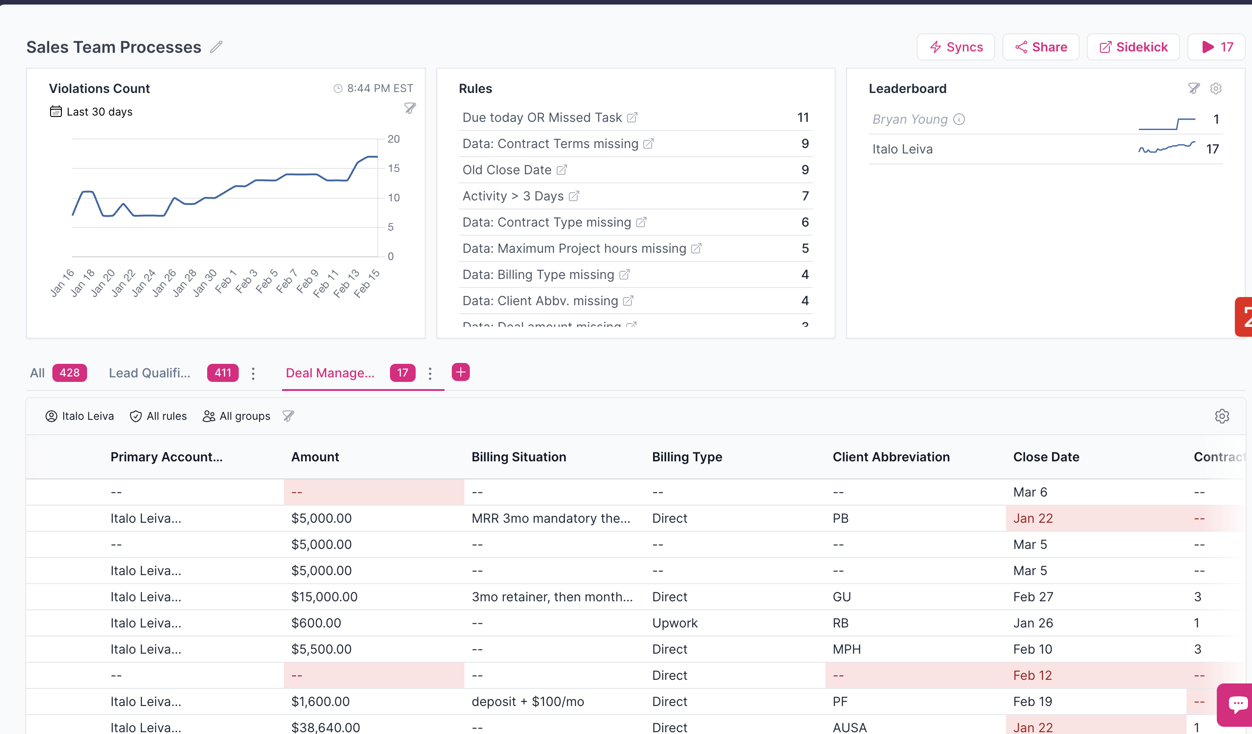Screen dimensions: 1252x734
Task: Open All rules filter dropdown
Action: click(158, 416)
